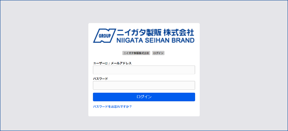Focus the ユーザーID / メールアドレス input field

[x=144, y=70]
